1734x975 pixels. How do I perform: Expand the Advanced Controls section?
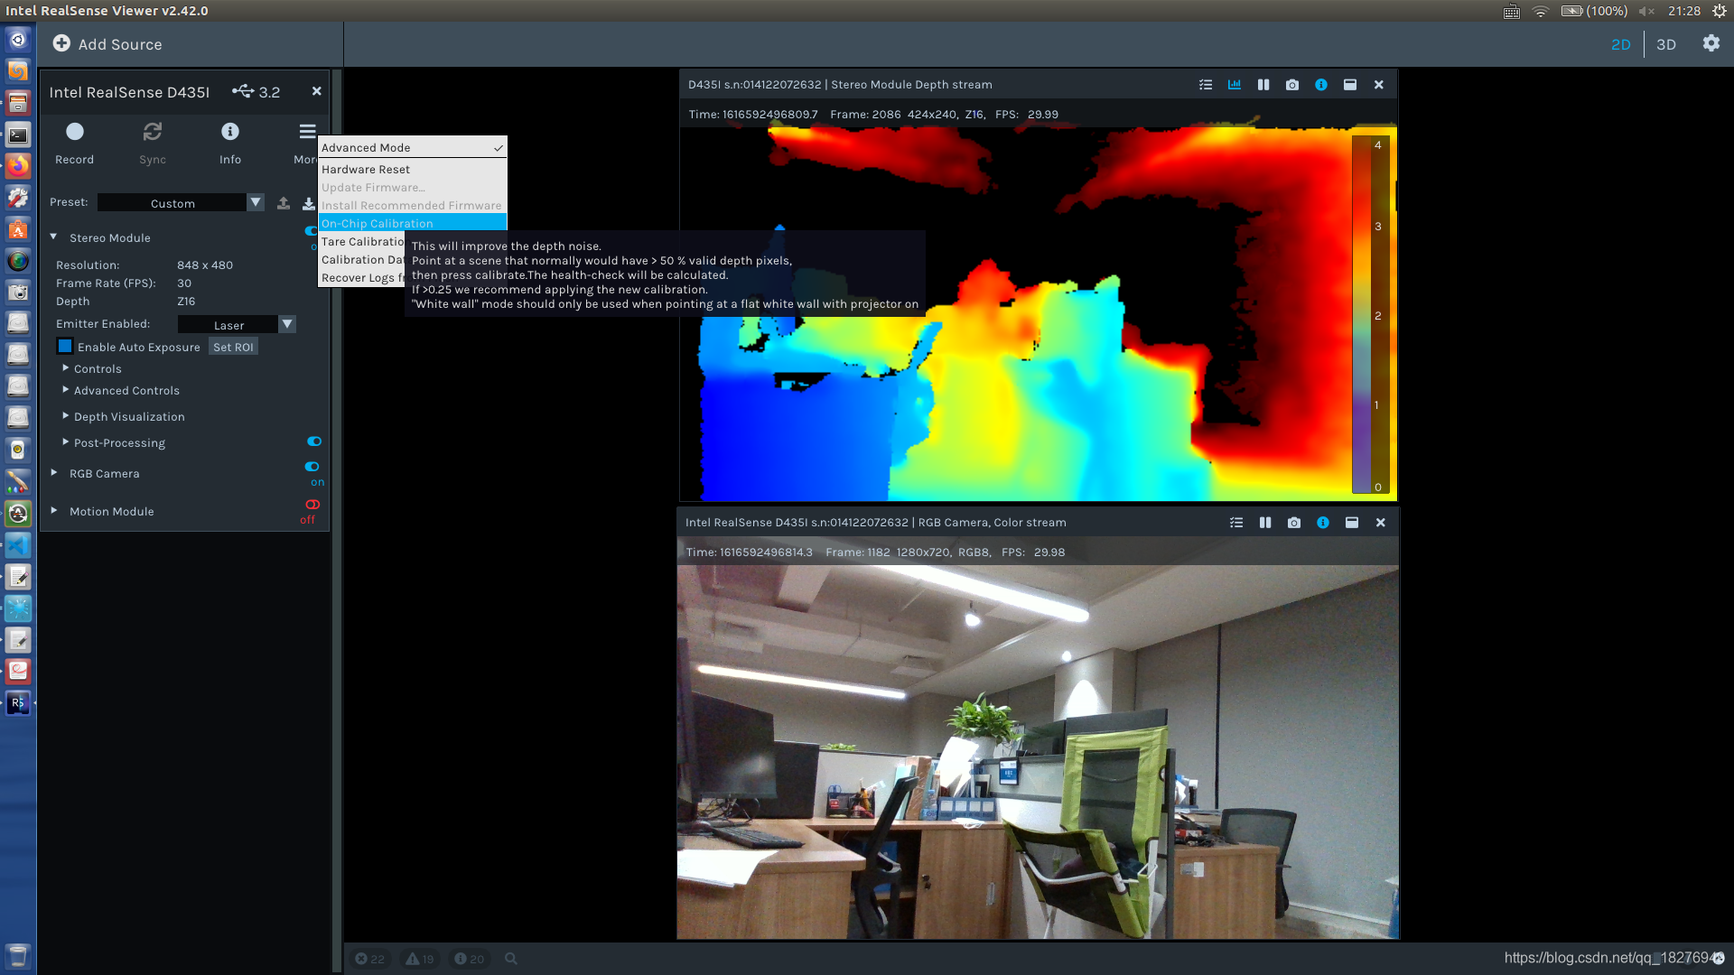[126, 391]
